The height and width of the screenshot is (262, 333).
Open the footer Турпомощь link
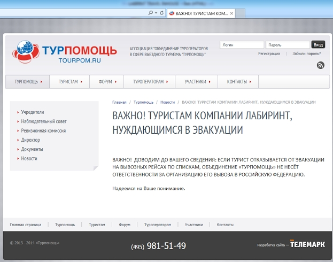pyautogui.click(x=65, y=225)
